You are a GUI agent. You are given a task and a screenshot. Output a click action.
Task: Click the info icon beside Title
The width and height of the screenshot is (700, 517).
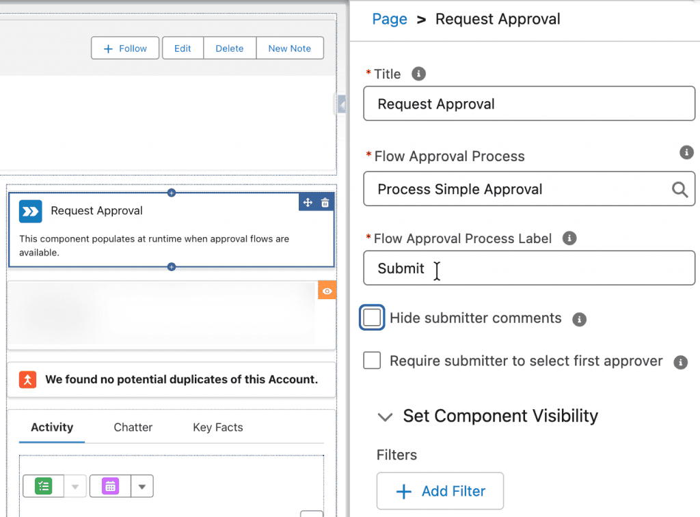[418, 74]
